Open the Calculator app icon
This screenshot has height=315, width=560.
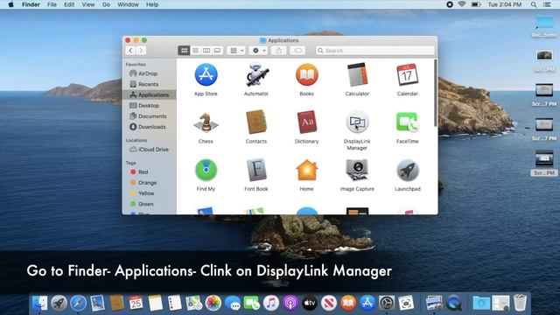click(x=357, y=74)
